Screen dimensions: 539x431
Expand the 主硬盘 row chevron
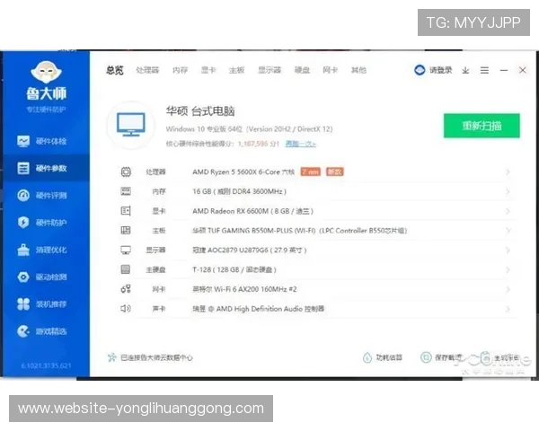[x=508, y=269]
